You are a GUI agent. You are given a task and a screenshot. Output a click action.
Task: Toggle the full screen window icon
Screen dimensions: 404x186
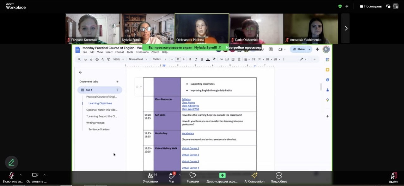(395, 6)
